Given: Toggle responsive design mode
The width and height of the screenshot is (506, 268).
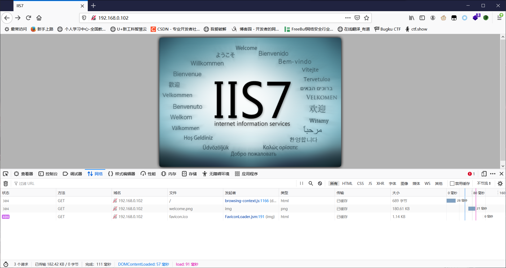Looking at the screenshot, I should 484,174.
